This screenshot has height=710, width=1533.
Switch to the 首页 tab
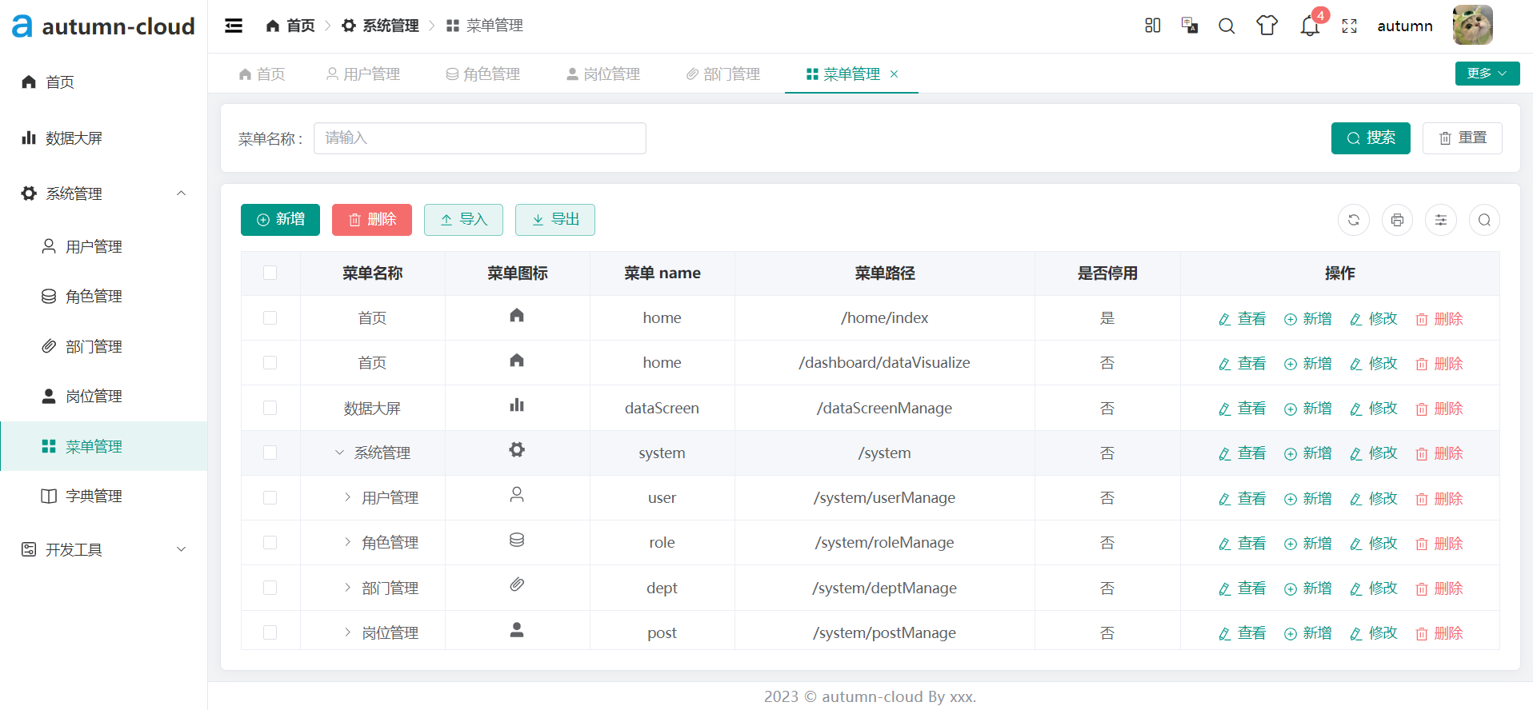262,74
